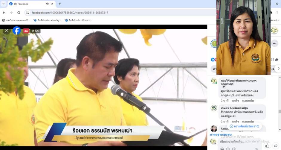The image size is (281, 150).
Task: Click the 2 นาที timestamp of นครปฐม comment
Action: point(225,122)
